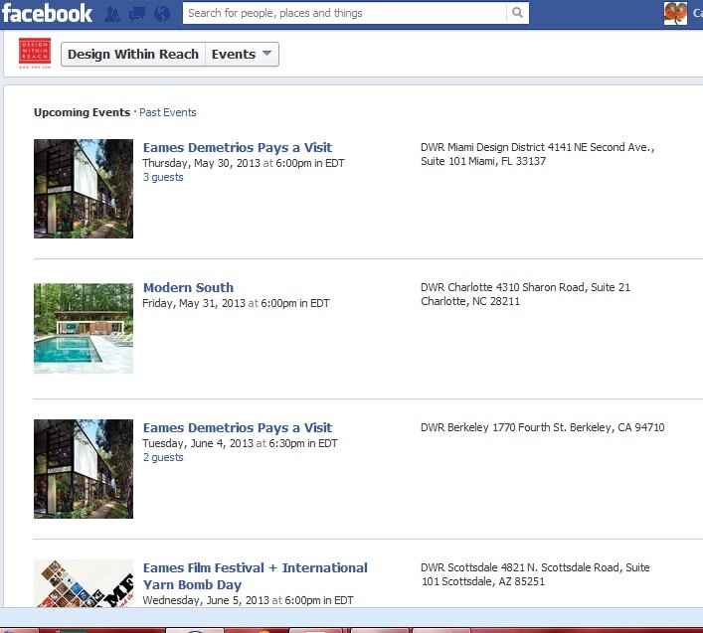This screenshot has width=703, height=633.
Task: Click the search magnifier button
Action: [517, 13]
